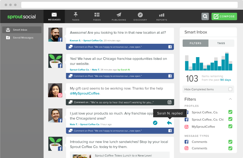The image size is (243, 158).
Task: Click Sprout Coffee avatar beside Chicago franchise reply
Action: (x=55, y=61)
